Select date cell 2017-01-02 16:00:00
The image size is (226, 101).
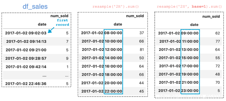click(x=102, y=66)
